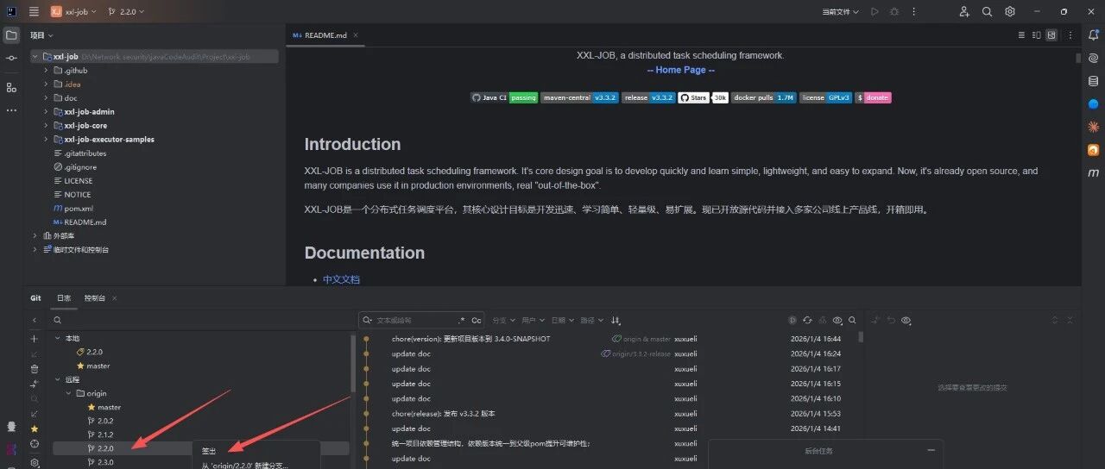The height and width of the screenshot is (469, 1105).
Task: Open the Notifications bell icon
Action: pyautogui.click(x=1093, y=35)
